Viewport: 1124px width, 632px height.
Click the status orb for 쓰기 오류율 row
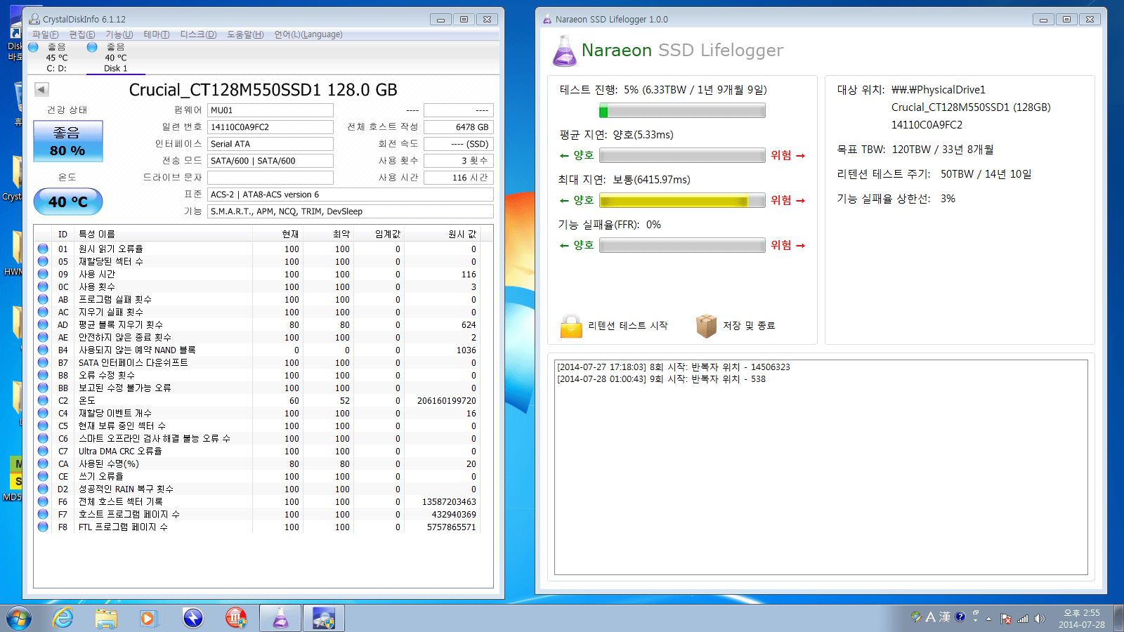pos(43,476)
